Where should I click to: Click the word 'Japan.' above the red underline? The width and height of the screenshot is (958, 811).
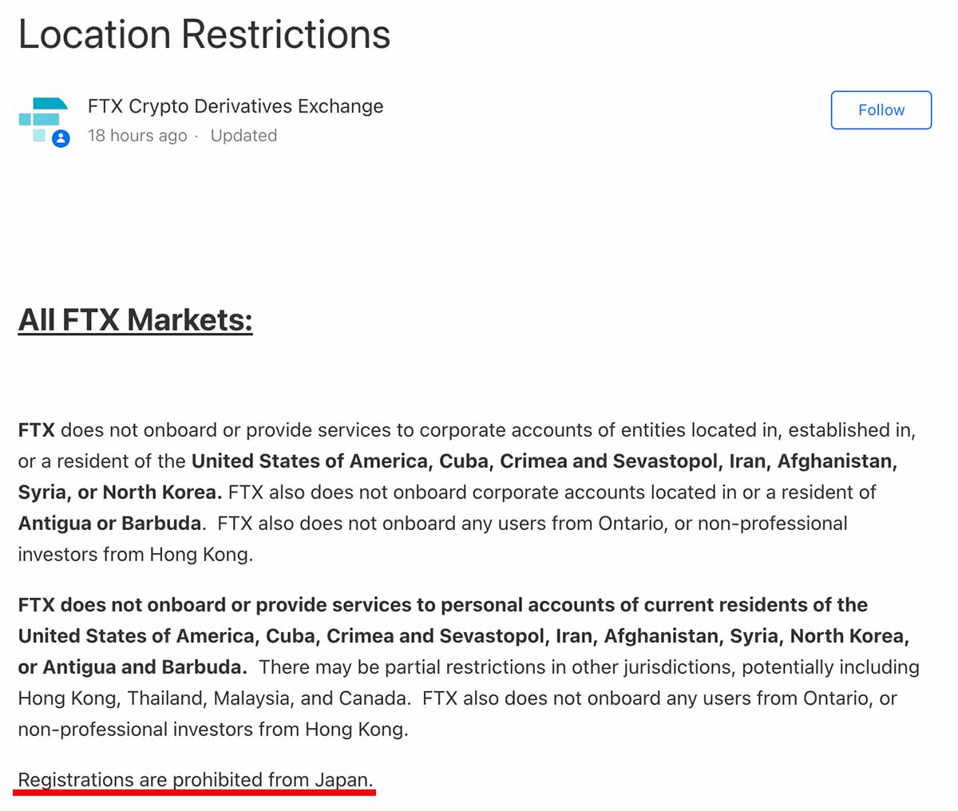(344, 779)
